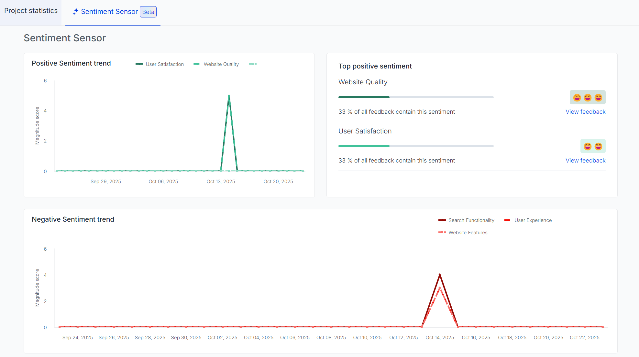Click the Sentiment Sensor sparkle icon
639x357 pixels.
pos(75,12)
